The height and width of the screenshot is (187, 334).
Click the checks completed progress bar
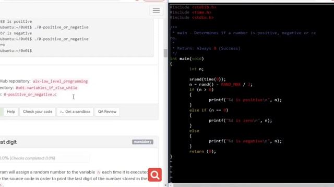click(x=45, y=158)
